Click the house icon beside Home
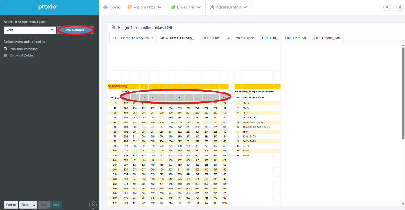The height and width of the screenshot is (210, 405). pos(105,7)
